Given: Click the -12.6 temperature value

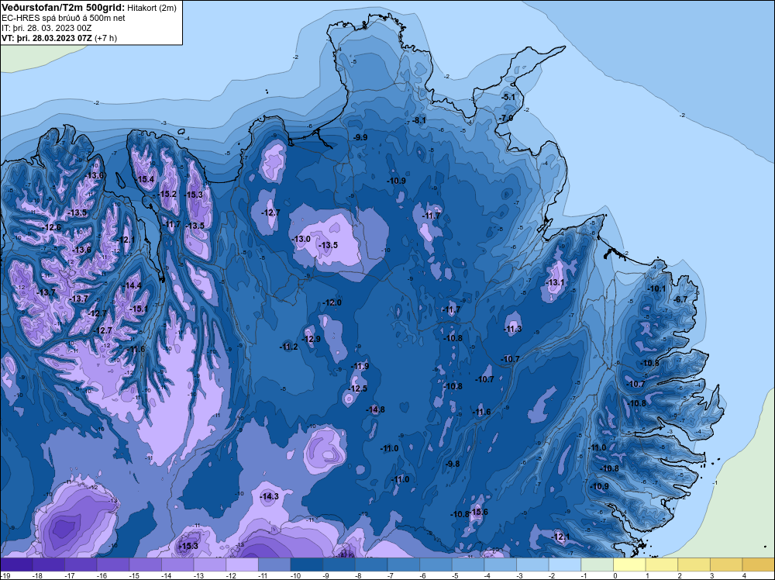Looking at the screenshot, I should tap(53, 227).
